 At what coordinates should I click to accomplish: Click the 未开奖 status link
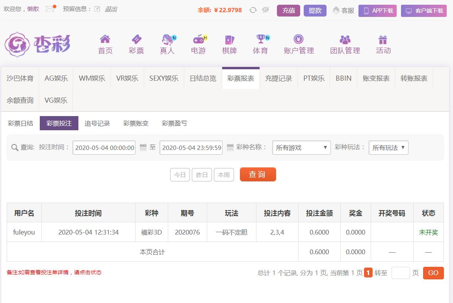(428, 232)
